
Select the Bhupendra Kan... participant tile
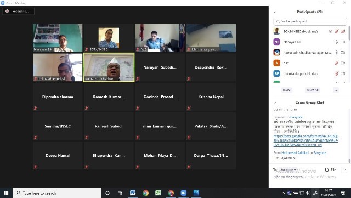[109, 155]
